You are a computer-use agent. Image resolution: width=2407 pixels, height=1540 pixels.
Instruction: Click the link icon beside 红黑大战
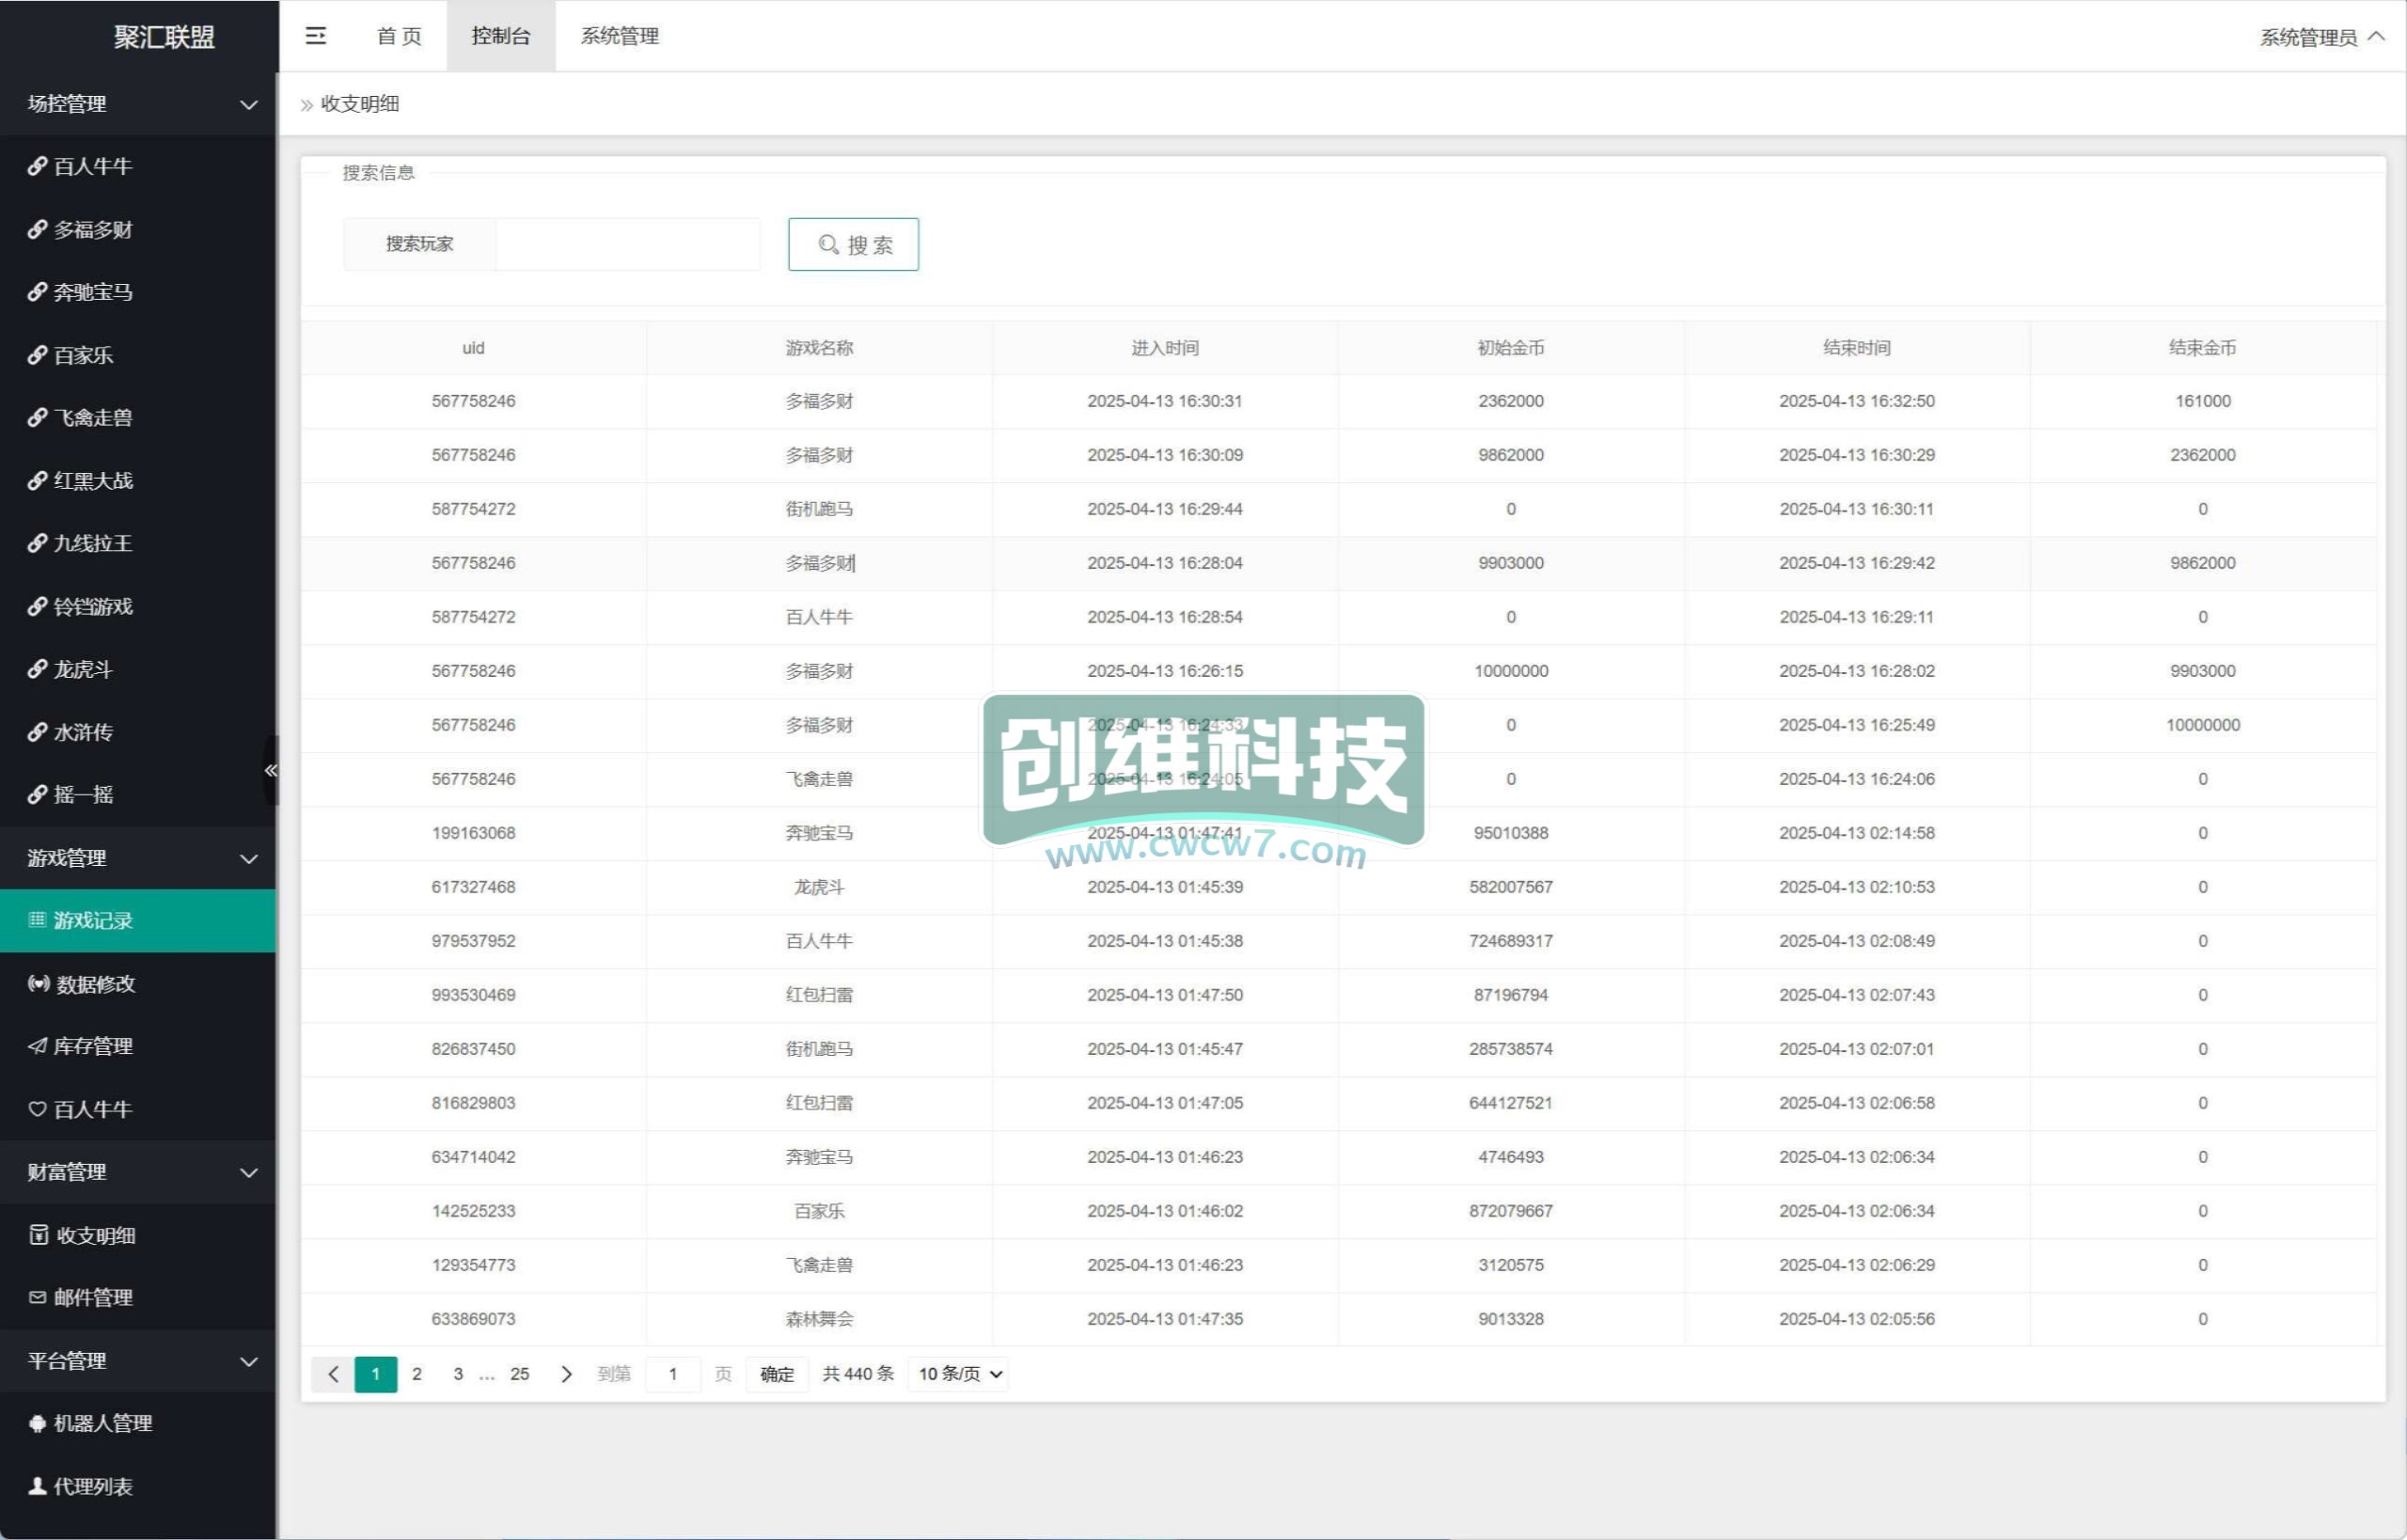point(37,480)
